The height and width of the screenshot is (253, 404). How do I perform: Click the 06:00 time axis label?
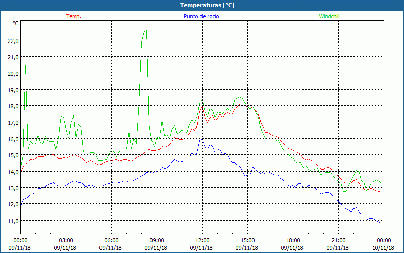pos(111,241)
